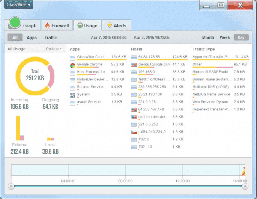257x199 pixels.
Task: Click the lightbulb icon on Alerts tab
Action: tap(109, 25)
